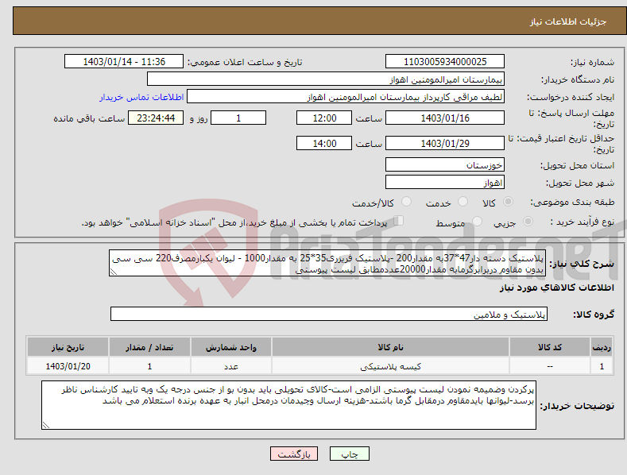Click resize handle of شرح کلی نیاز textarea

click(x=114, y=272)
